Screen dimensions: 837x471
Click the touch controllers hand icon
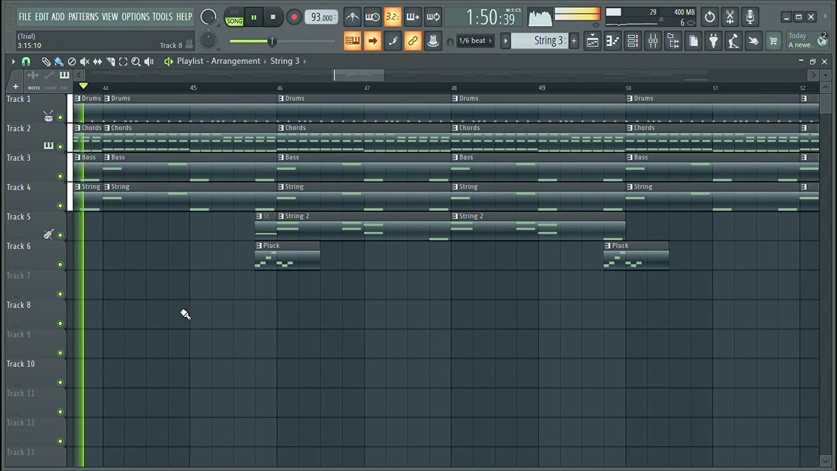(x=753, y=41)
